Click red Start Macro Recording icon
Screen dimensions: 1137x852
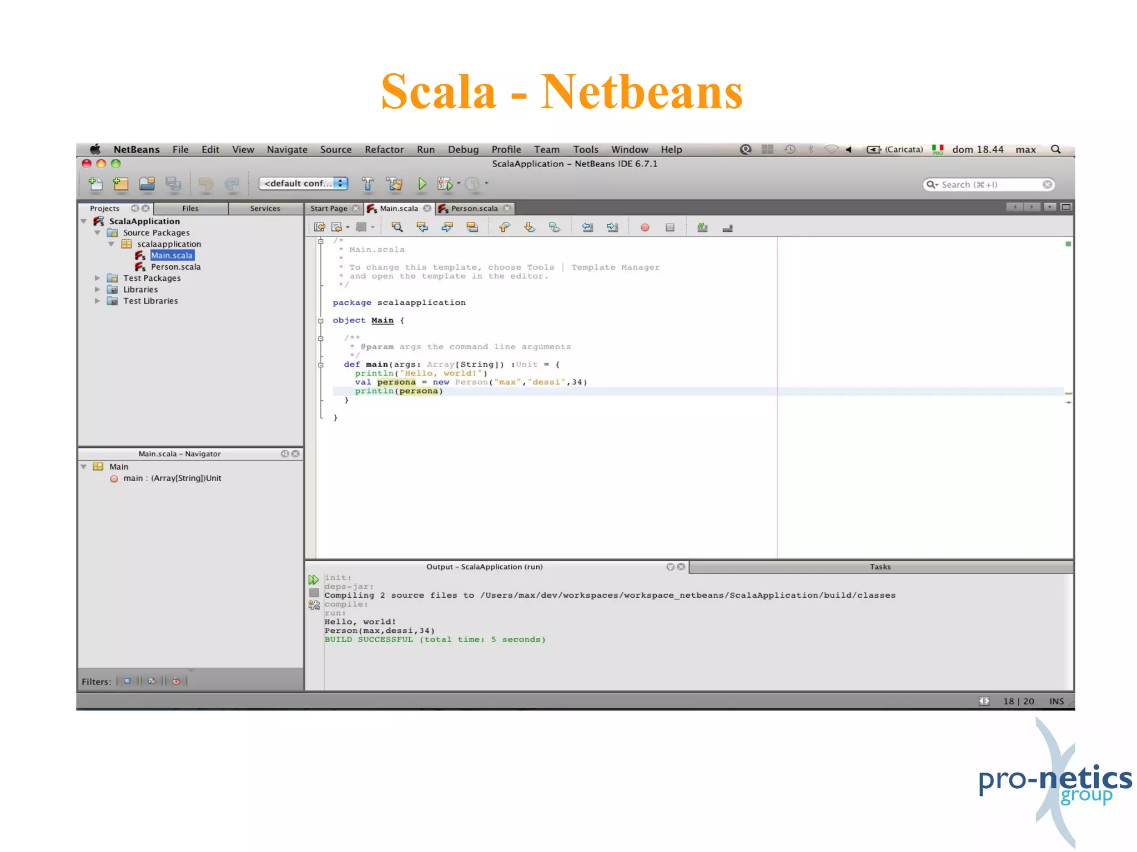tap(645, 228)
